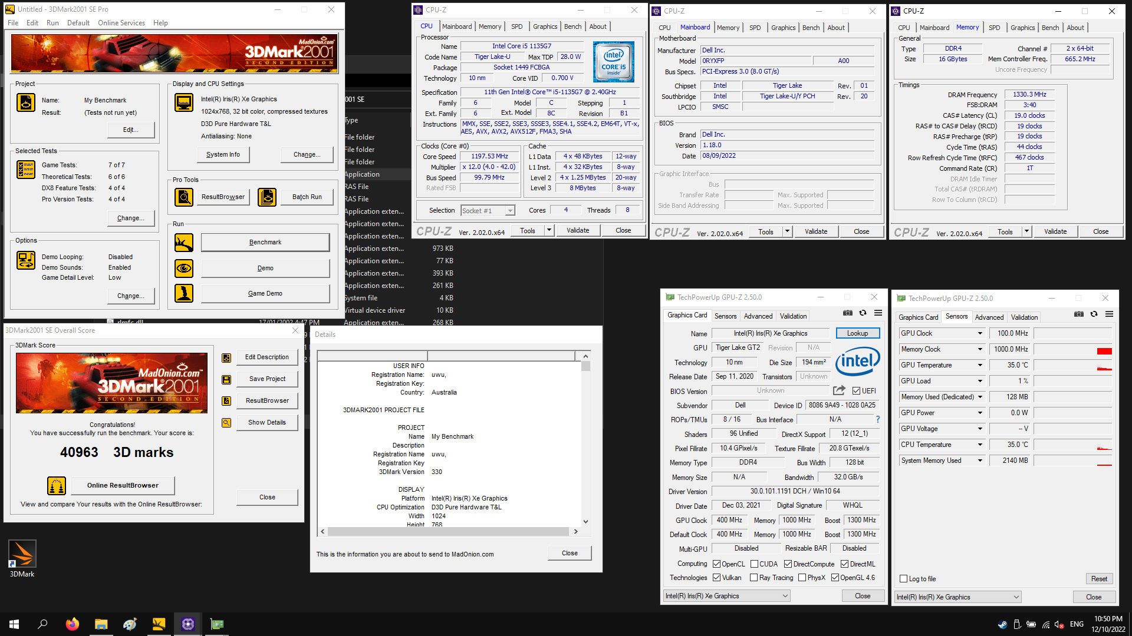Image resolution: width=1132 pixels, height=636 pixels.
Task: Toggle the PhysX checkbox
Action: 802,578
